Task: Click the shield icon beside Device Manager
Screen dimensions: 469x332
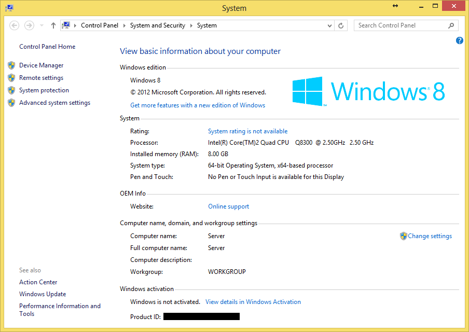Action: point(11,65)
